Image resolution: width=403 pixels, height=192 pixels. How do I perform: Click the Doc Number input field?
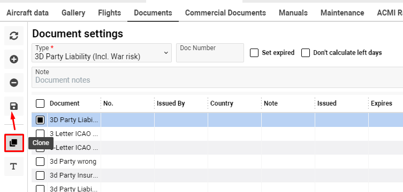click(x=210, y=53)
